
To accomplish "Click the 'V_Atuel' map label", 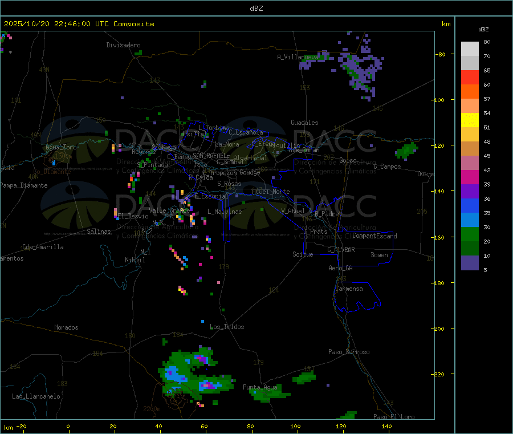I will [292, 211].
